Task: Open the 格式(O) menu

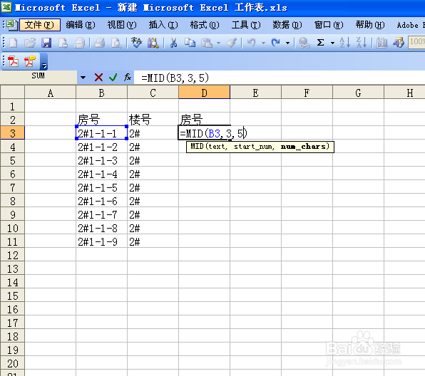Action: (205, 25)
